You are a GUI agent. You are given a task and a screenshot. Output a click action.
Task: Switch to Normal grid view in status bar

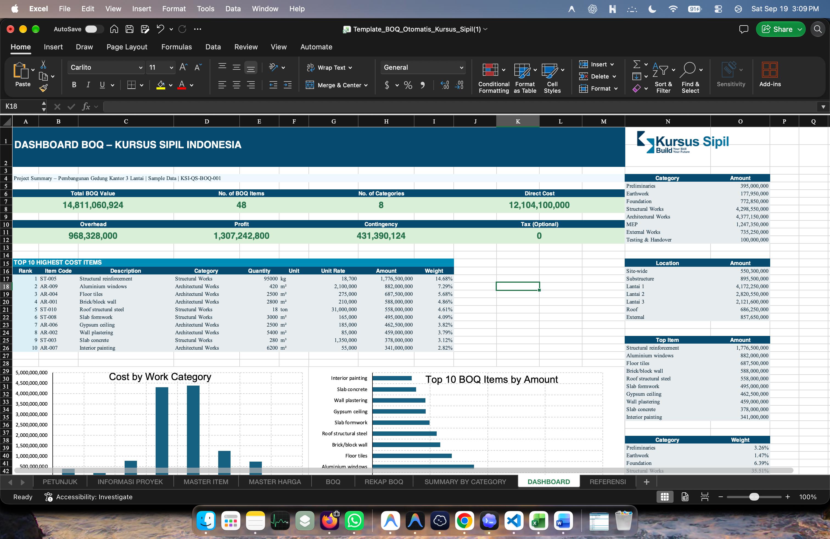(665, 497)
